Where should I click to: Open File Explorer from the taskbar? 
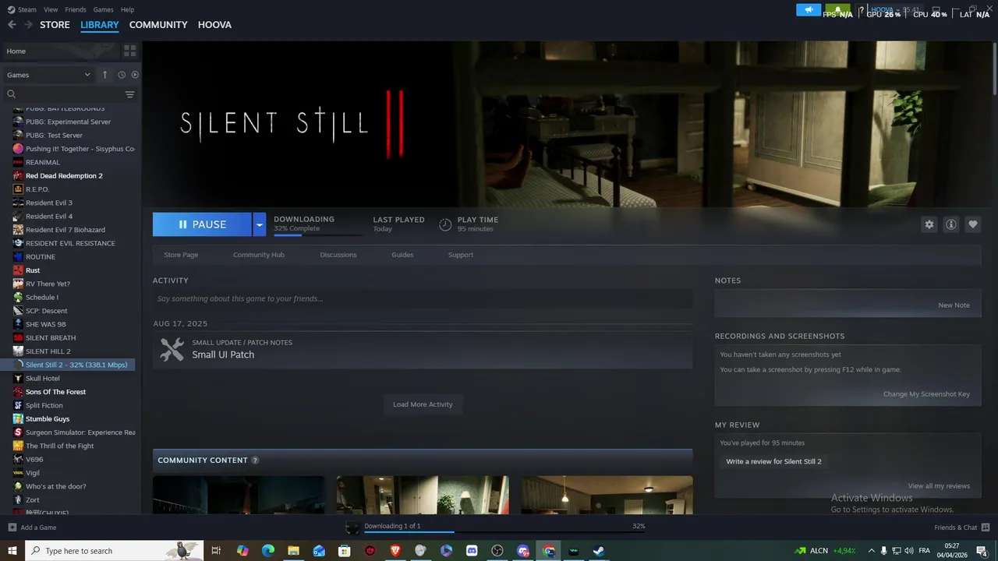(293, 551)
